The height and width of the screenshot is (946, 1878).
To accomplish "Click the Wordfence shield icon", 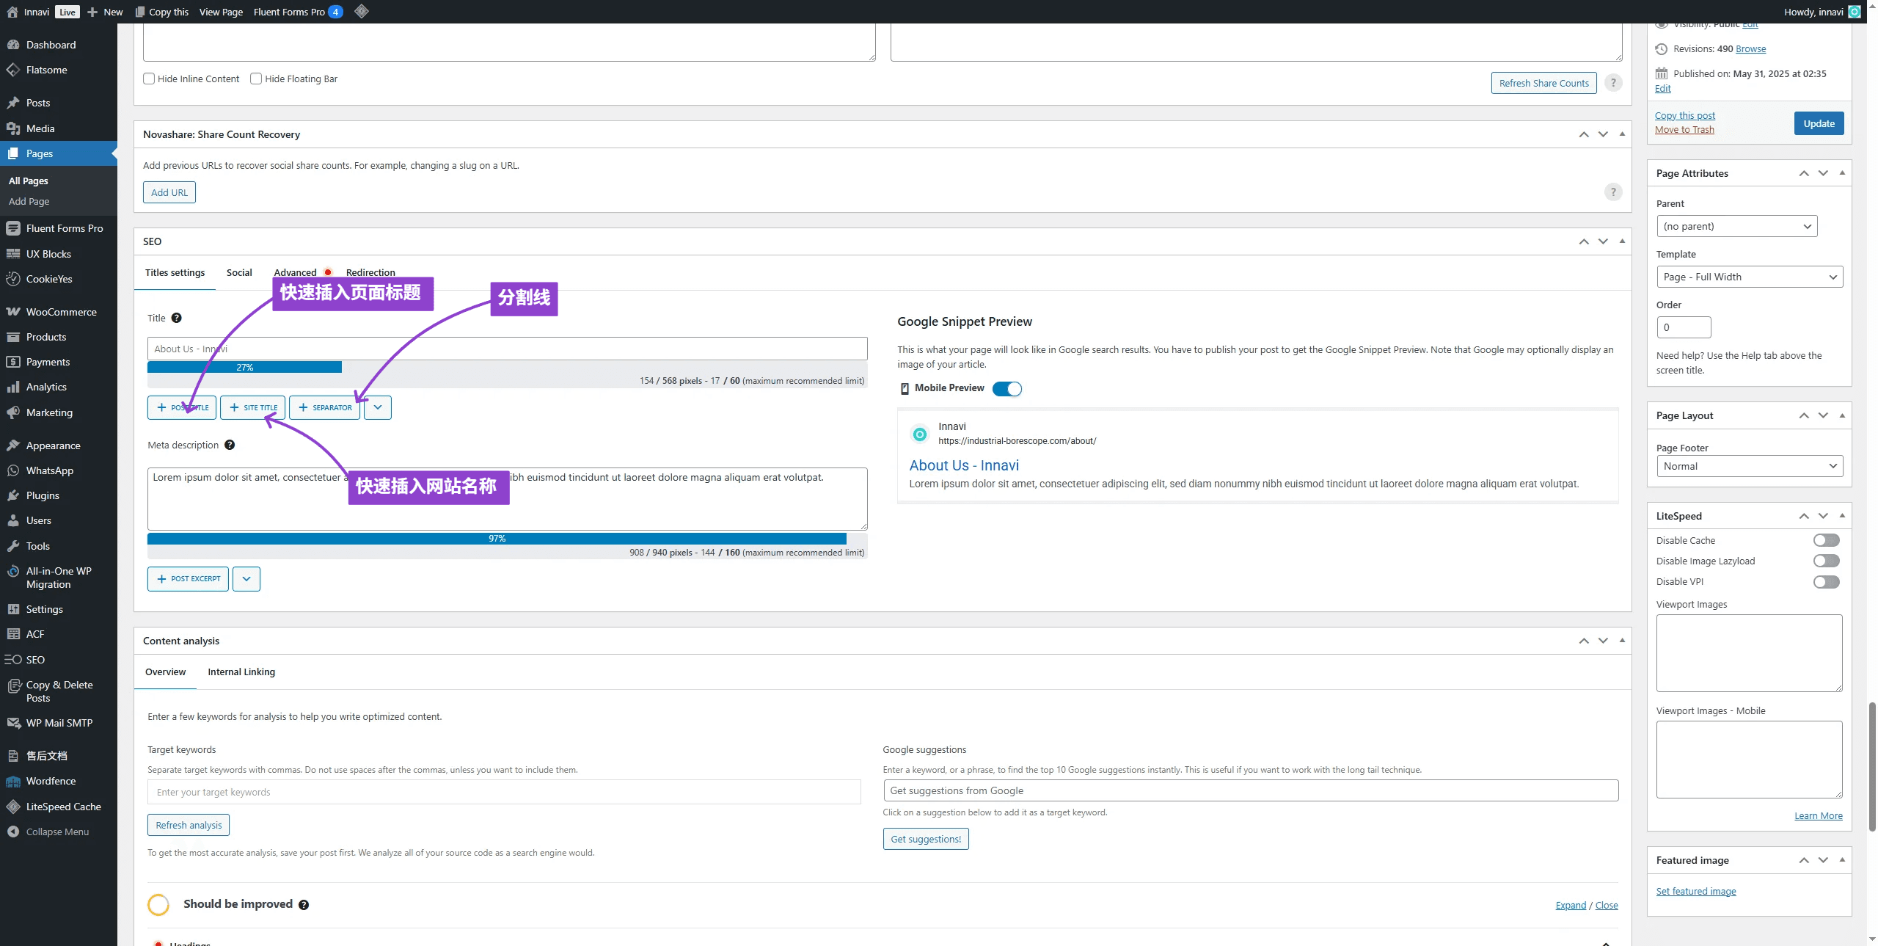I will (13, 782).
